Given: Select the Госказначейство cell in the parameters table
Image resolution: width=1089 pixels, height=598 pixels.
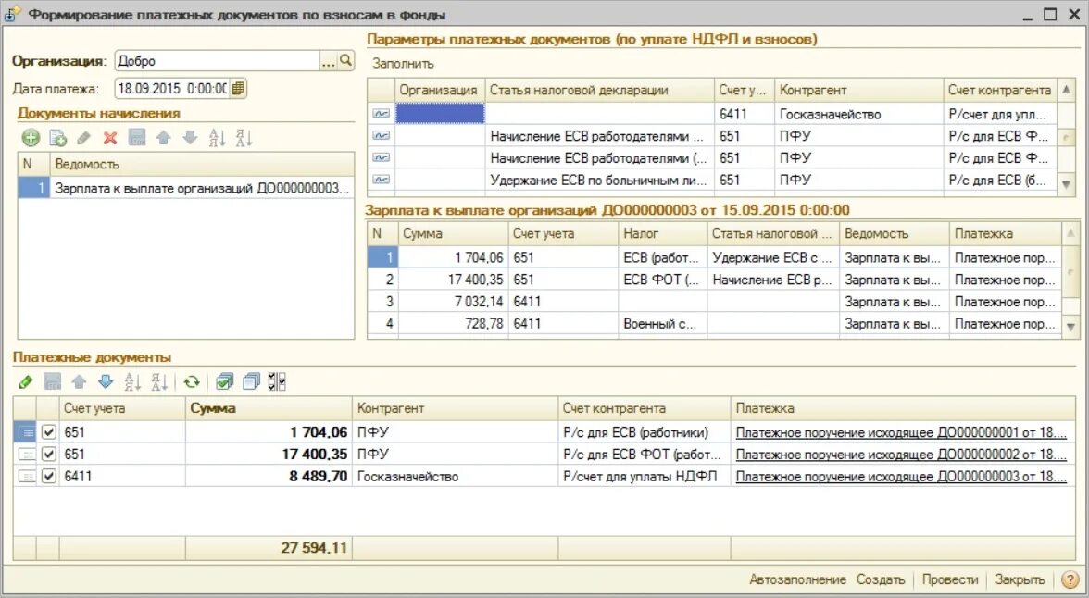Looking at the screenshot, I should [x=858, y=114].
